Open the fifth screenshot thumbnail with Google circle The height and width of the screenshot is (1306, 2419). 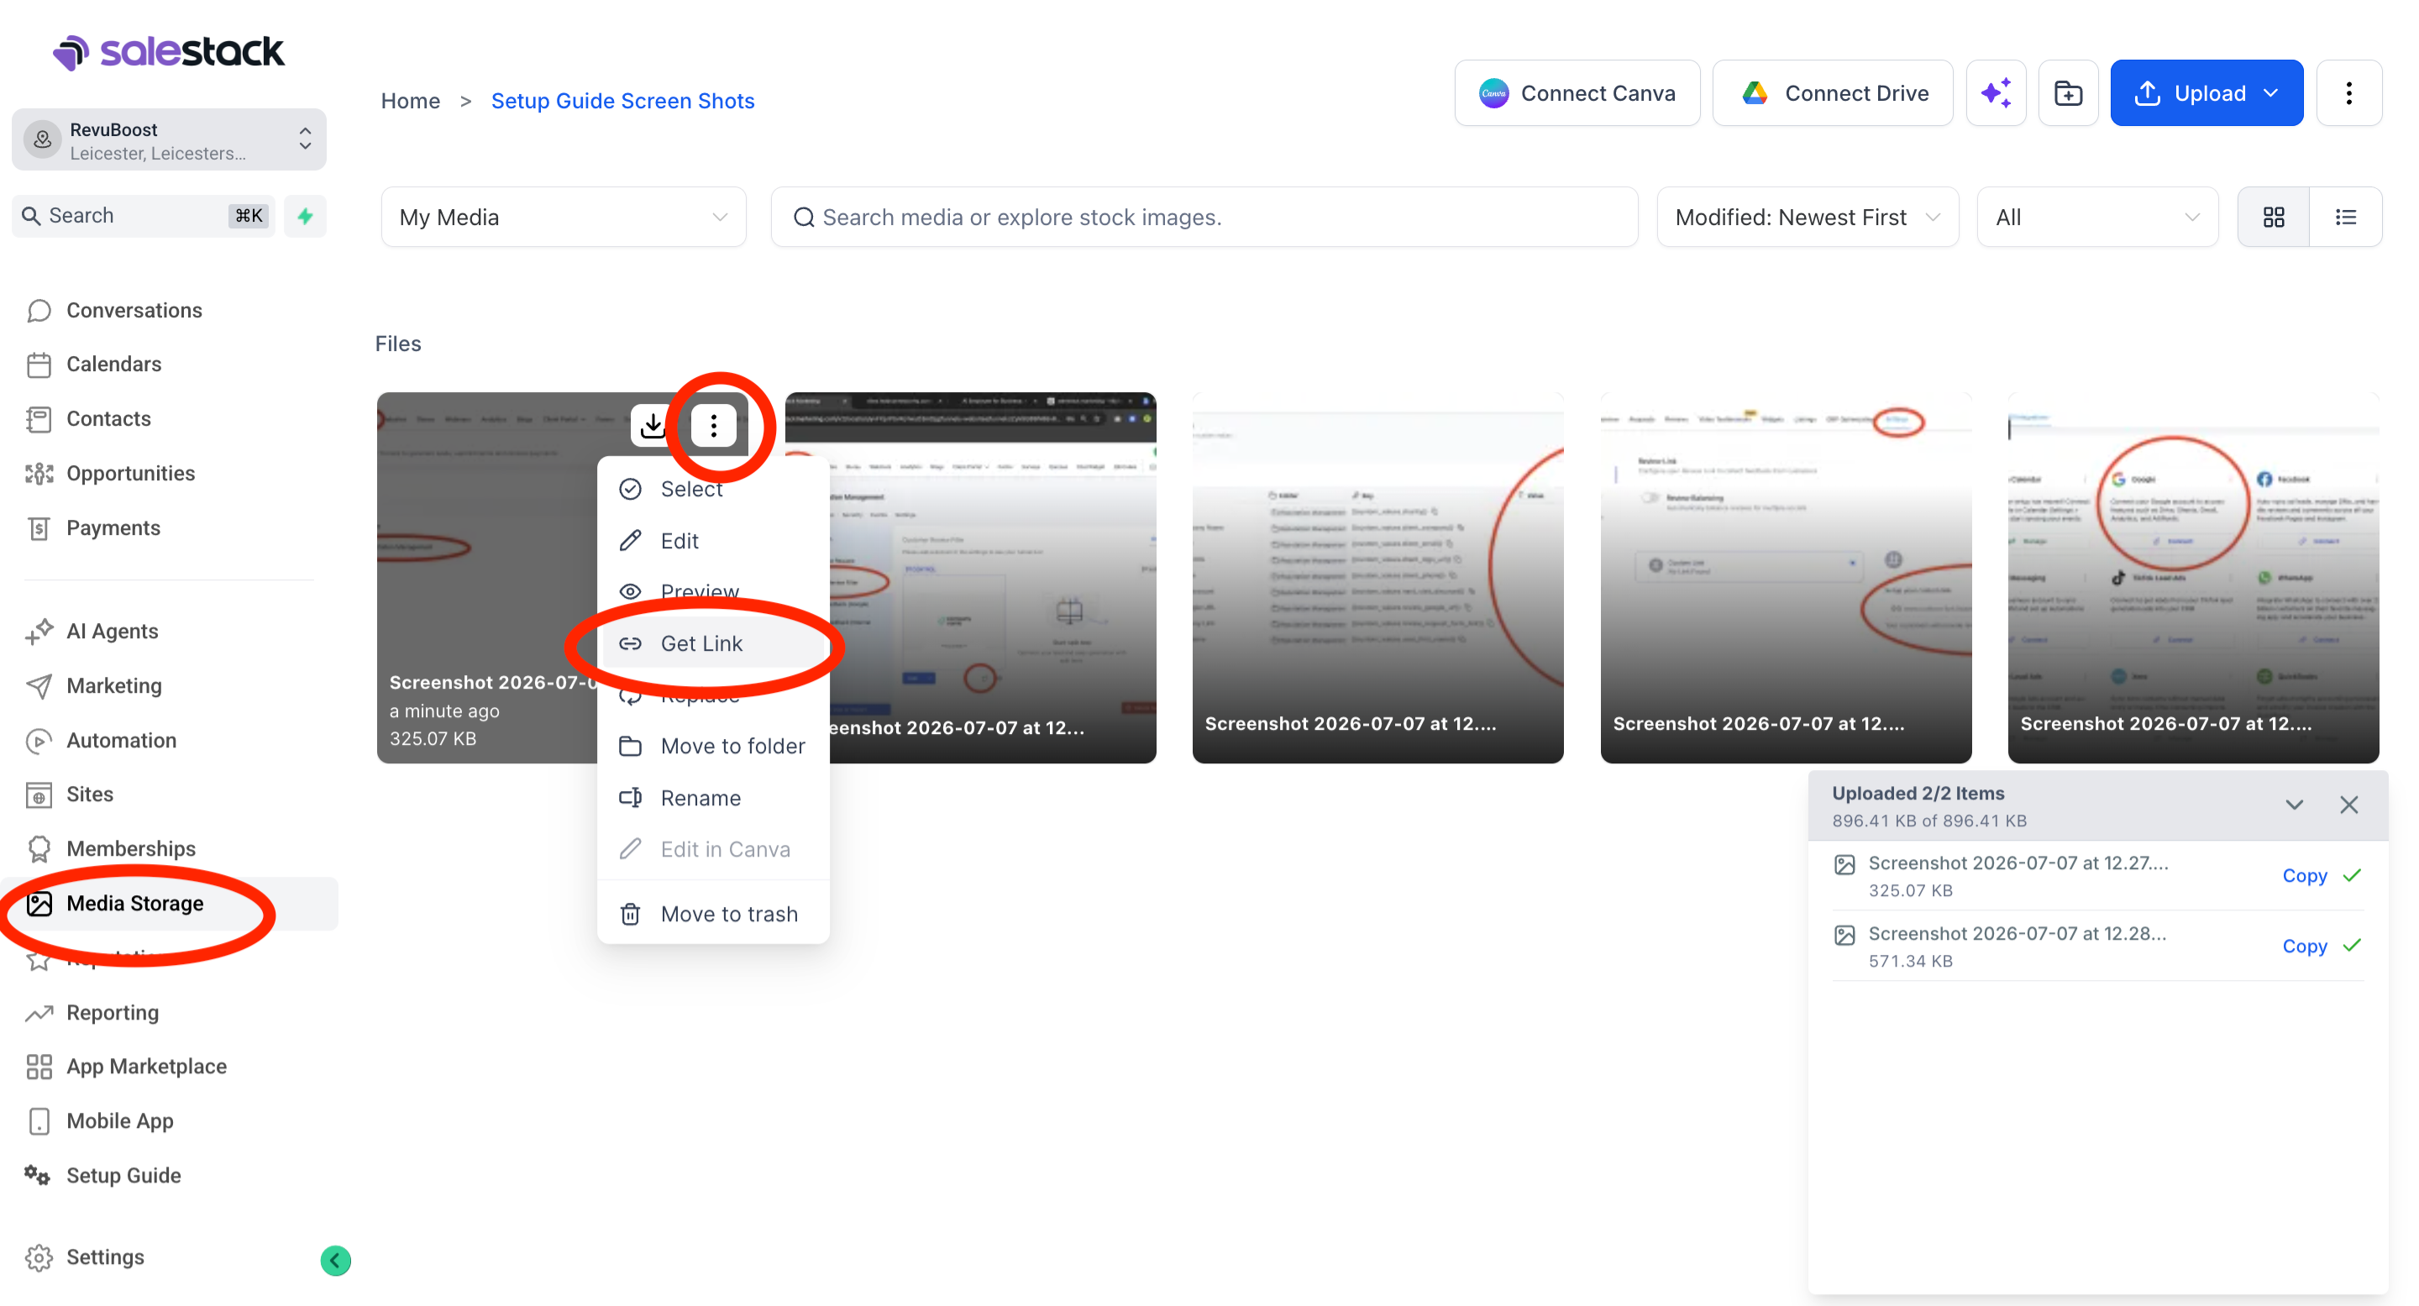click(x=2193, y=578)
